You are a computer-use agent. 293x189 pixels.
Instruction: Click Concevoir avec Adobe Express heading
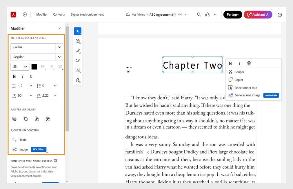click(31, 161)
